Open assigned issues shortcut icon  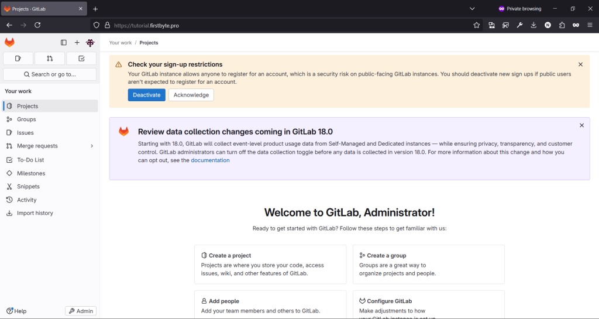[x=18, y=59]
